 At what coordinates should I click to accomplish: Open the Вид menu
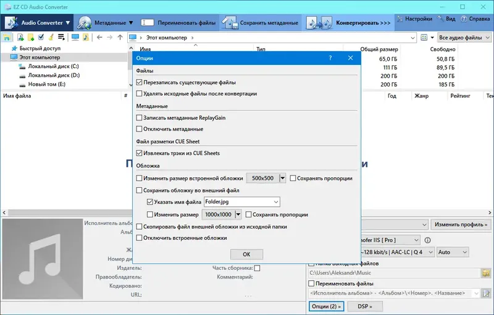click(446, 19)
